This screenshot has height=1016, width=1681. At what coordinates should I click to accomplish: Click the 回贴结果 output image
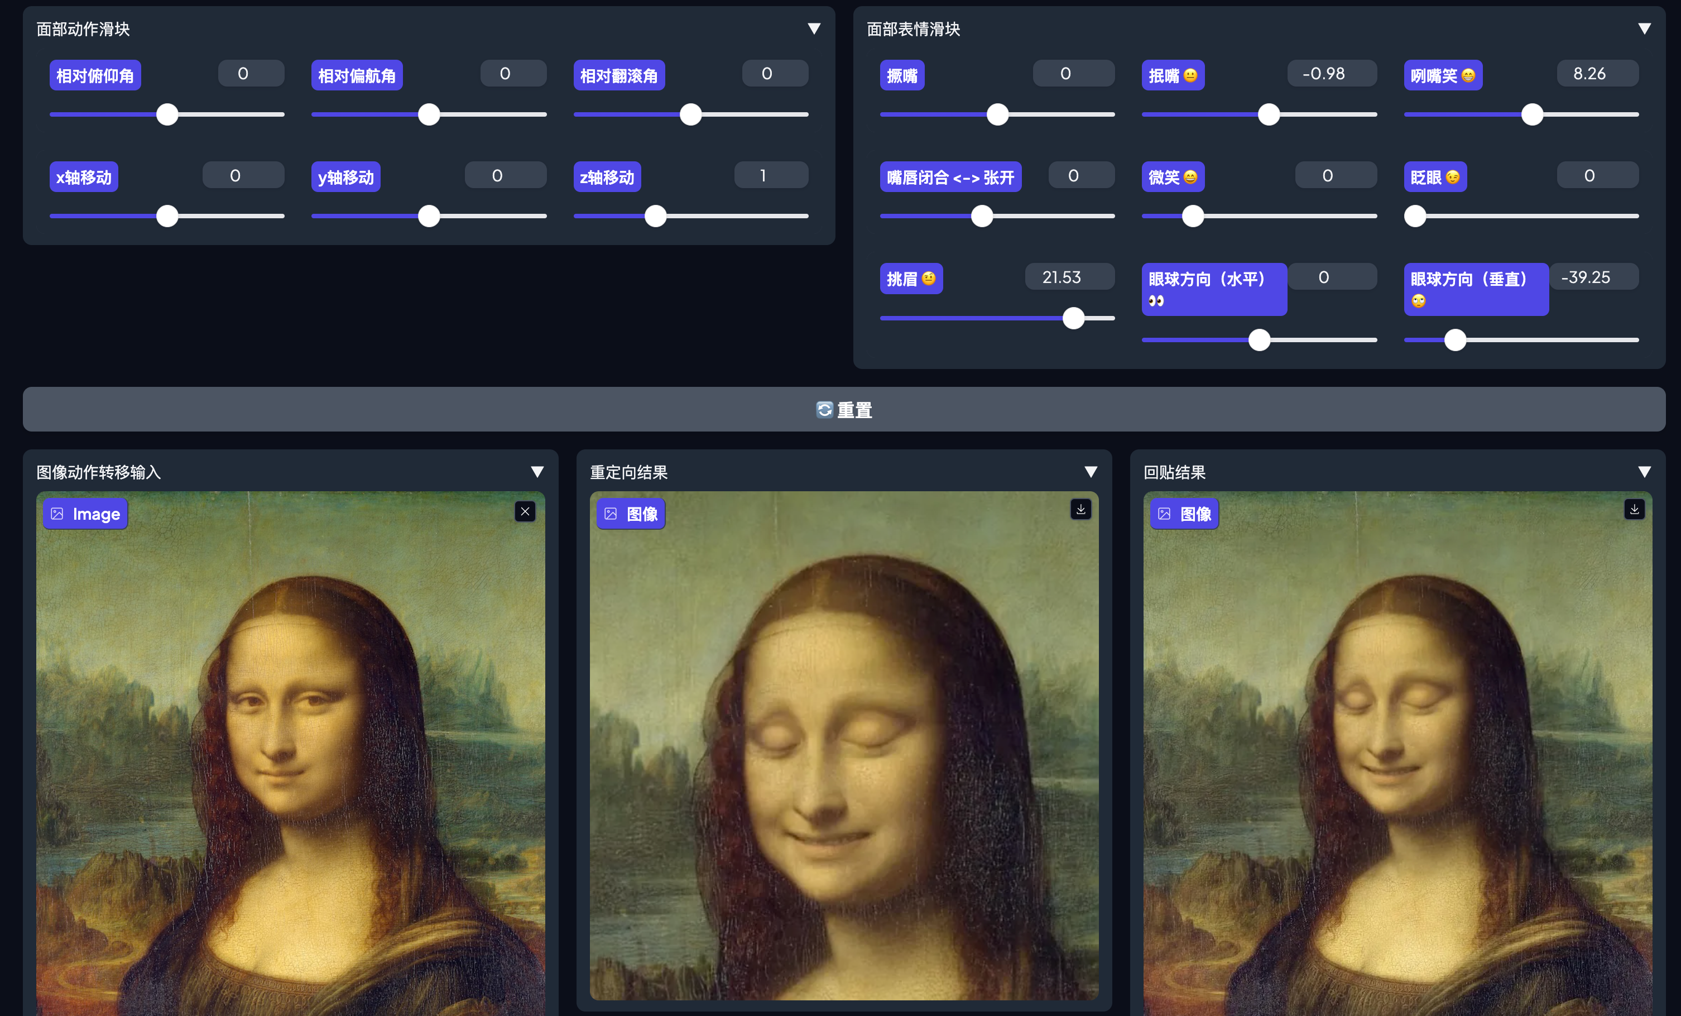coord(1398,753)
